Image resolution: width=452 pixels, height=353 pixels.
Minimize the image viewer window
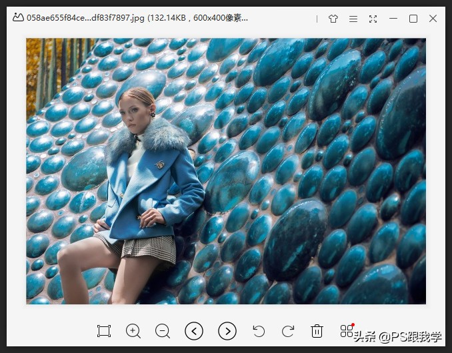pos(393,19)
